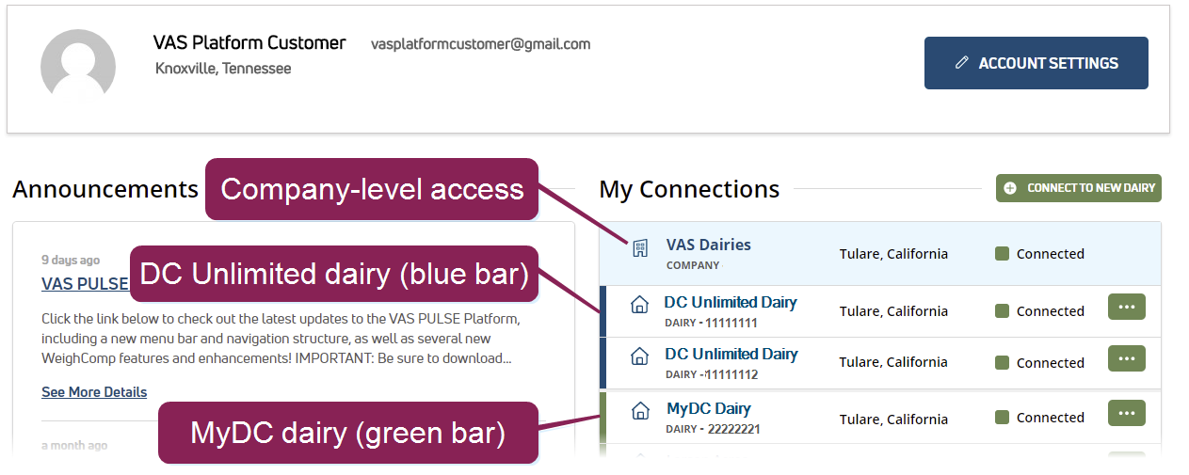Click the VAS Dairies company building icon
Image resolution: width=1189 pixels, height=475 pixels.
[x=639, y=248]
